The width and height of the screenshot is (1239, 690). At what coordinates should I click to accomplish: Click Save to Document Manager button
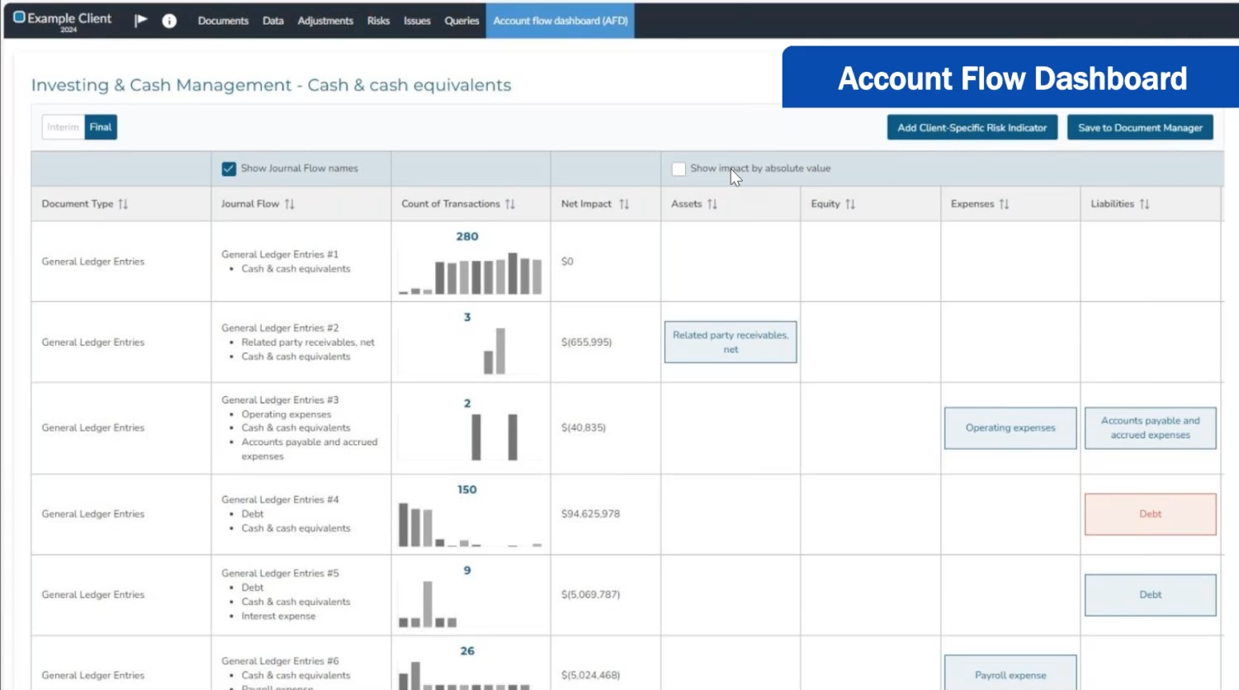pyautogui.click(x=1139, y=128)
